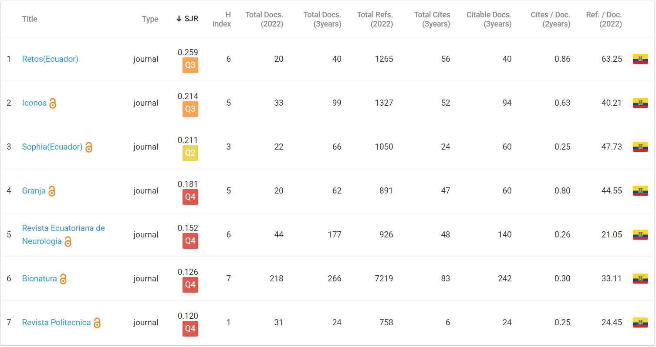
Task: Select Cites/Doc. value 0.86
Action: pos(562,59)
